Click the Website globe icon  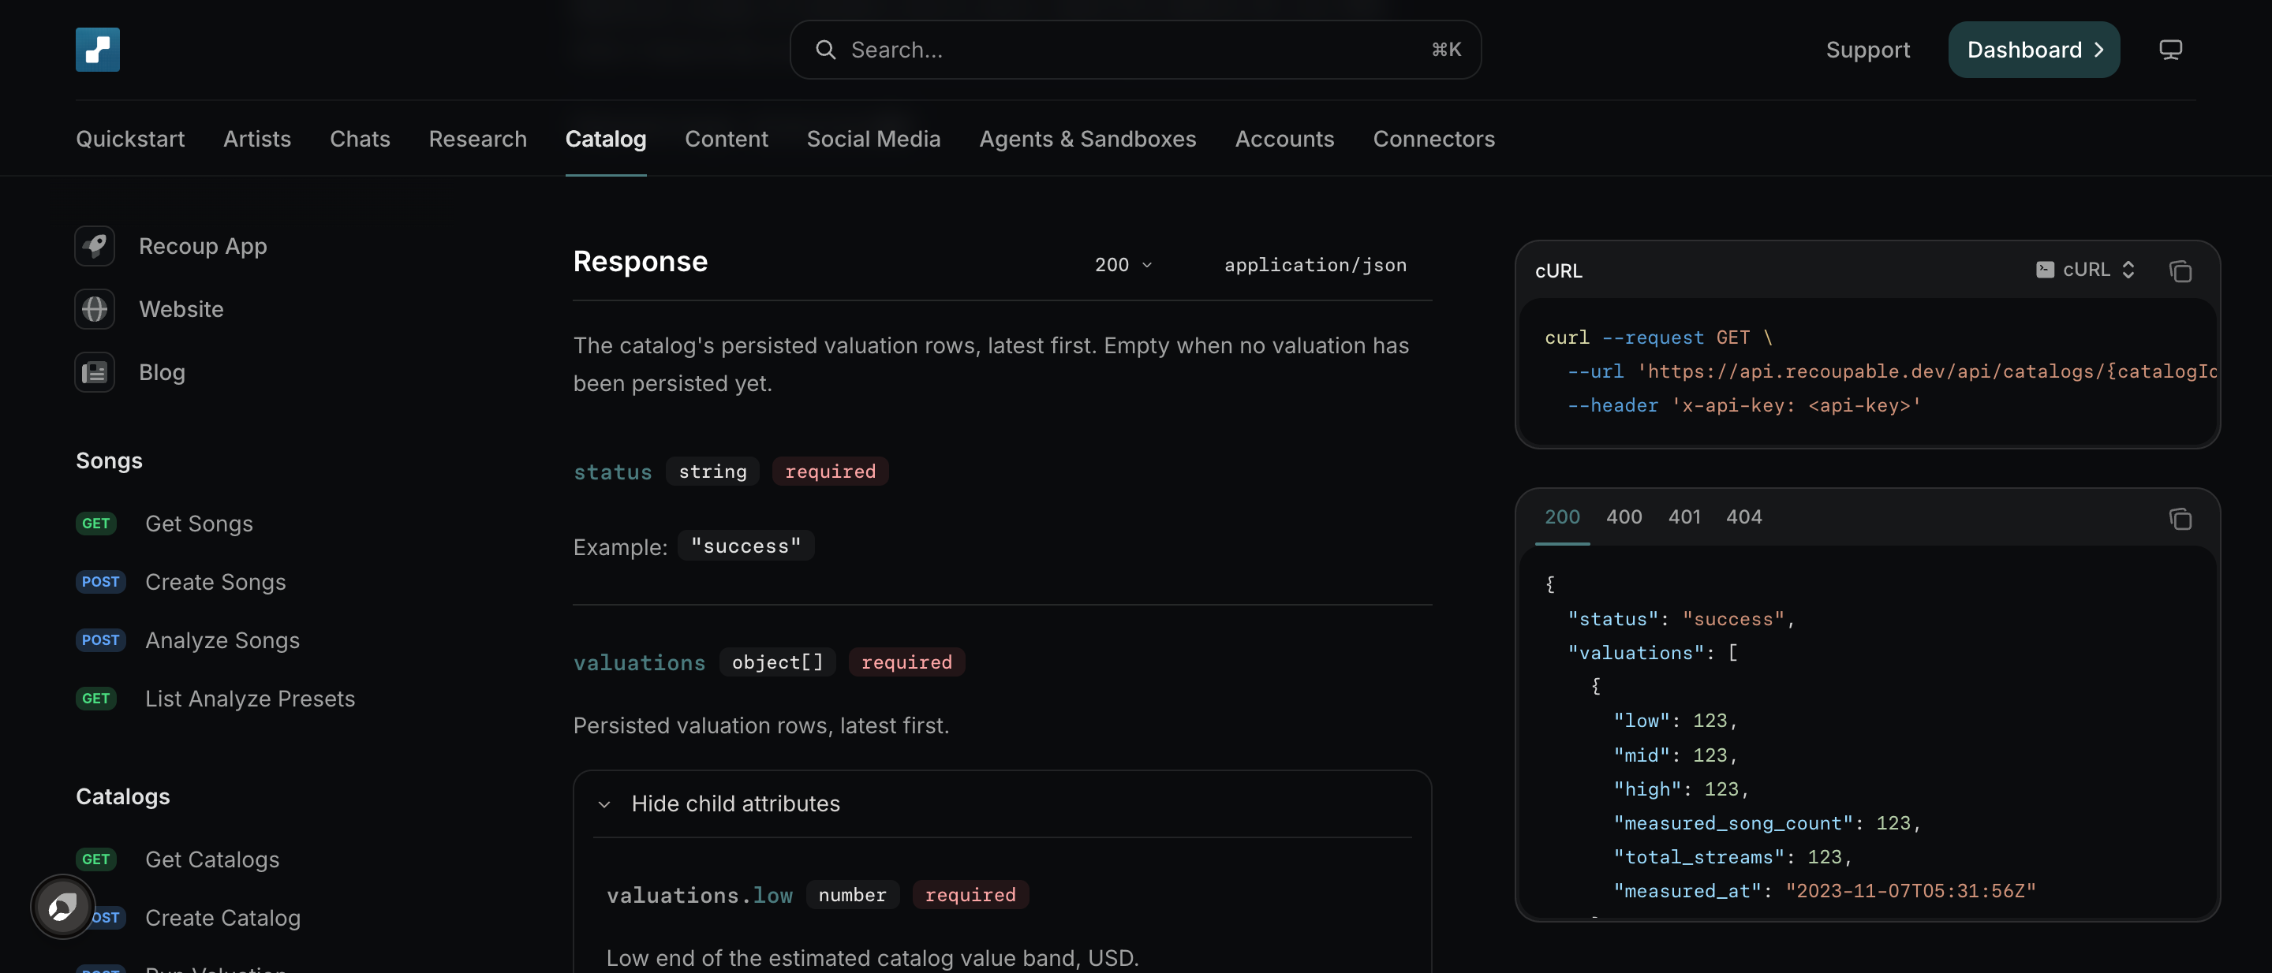(x=95, y=309)
